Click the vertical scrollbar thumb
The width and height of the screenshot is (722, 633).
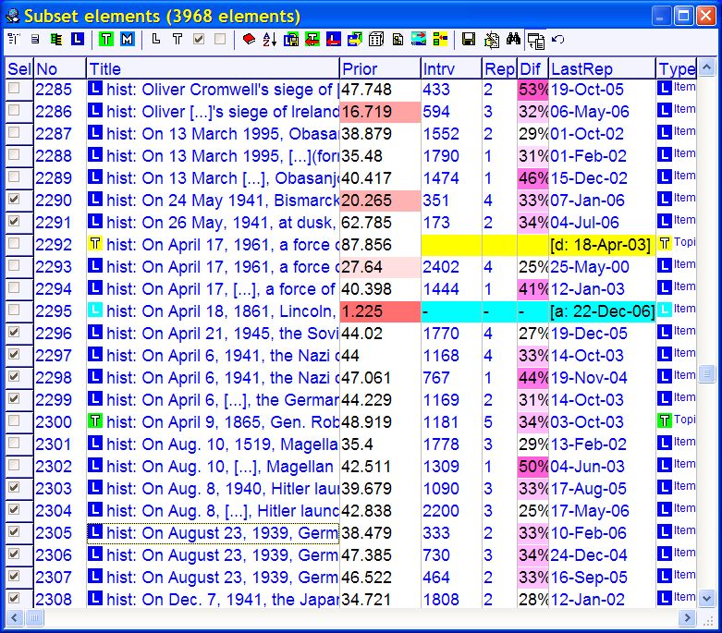[x=707, y=373]
